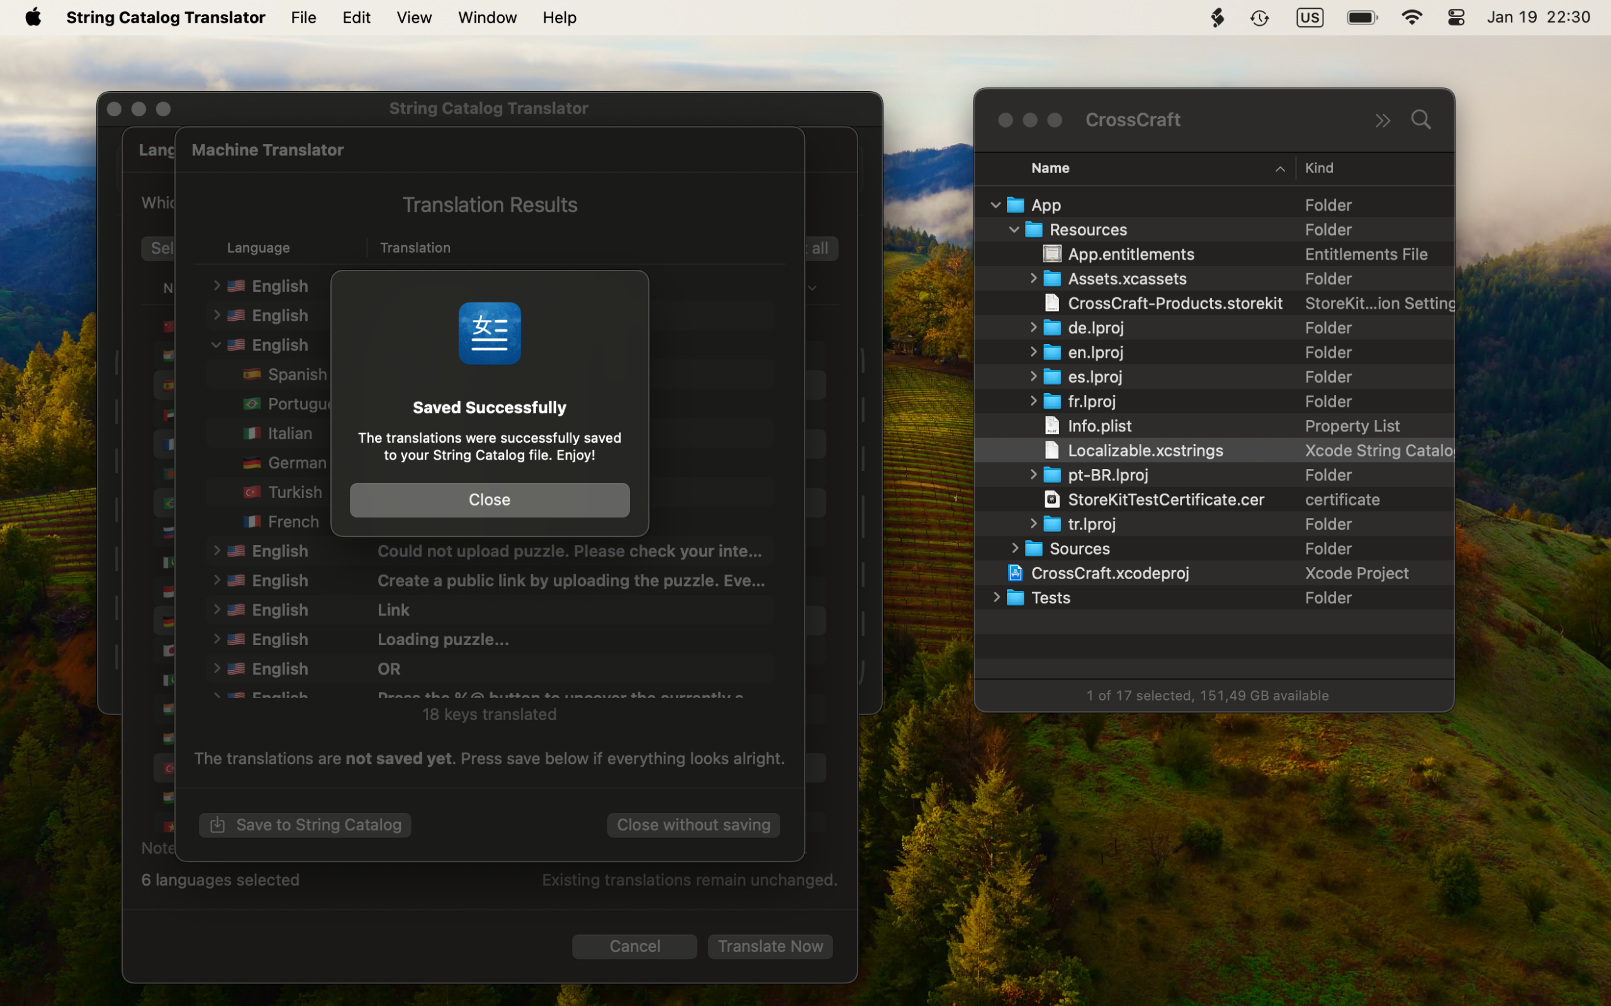
Task: Click the battery status icon
Action: click(1362, 18)
